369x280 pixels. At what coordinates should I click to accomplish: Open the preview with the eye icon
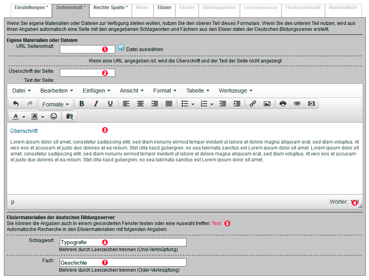[x=297, y=104]
